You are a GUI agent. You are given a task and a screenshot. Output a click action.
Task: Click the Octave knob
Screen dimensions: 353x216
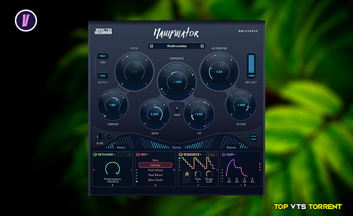click(241, 105)
